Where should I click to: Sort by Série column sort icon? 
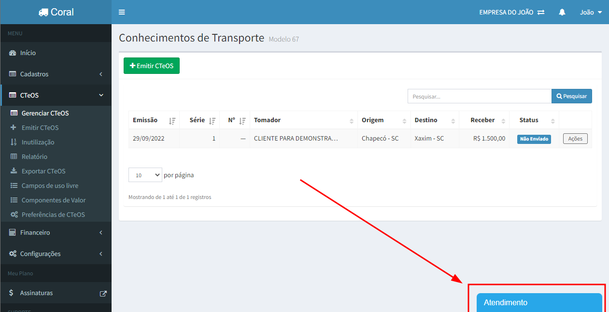pyautogui.click(x=212, y=121)
